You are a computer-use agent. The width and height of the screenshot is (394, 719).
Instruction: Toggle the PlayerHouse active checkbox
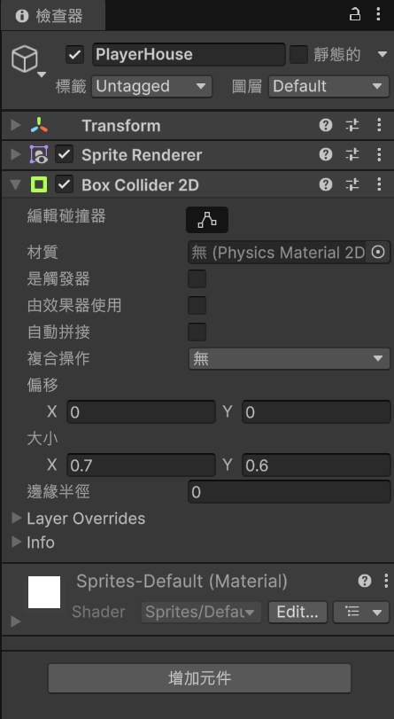74,55
